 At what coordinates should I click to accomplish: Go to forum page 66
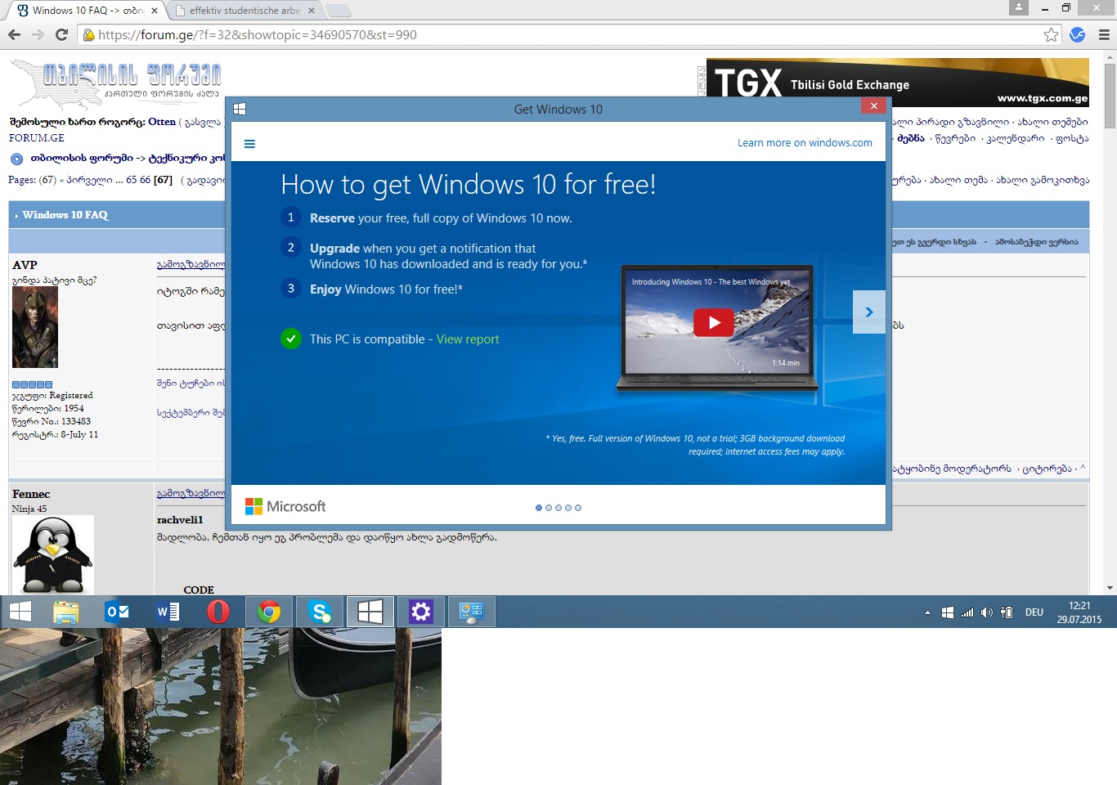pyautogui.click(x=145, y=180)
